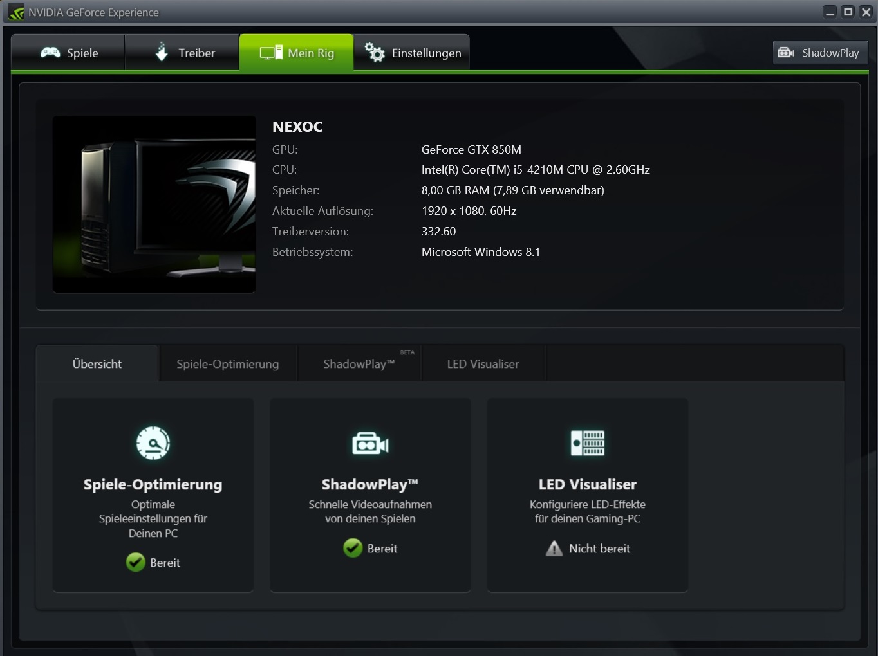Click the Intel Core i5-4210M CPU value
Image resolution: width=878 pixels, height=656 pixels.
536,170
